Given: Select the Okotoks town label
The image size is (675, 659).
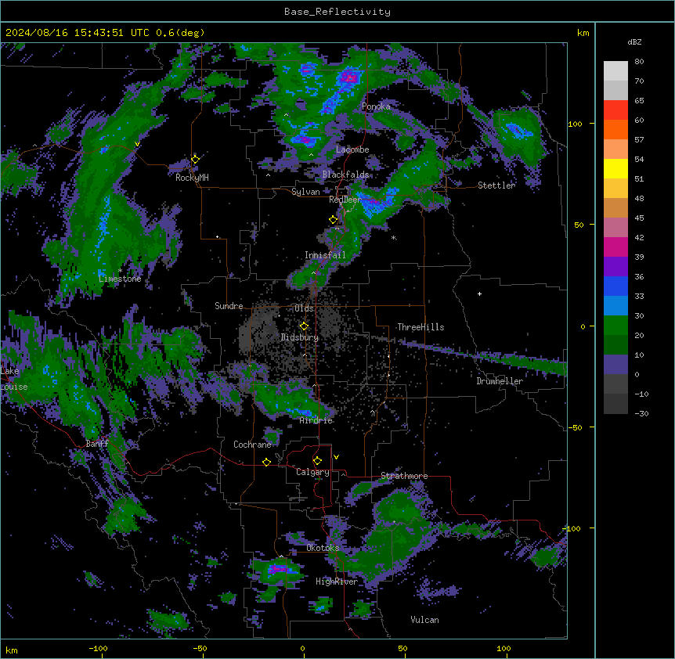Looking at the screenshot, I should 323,548.
